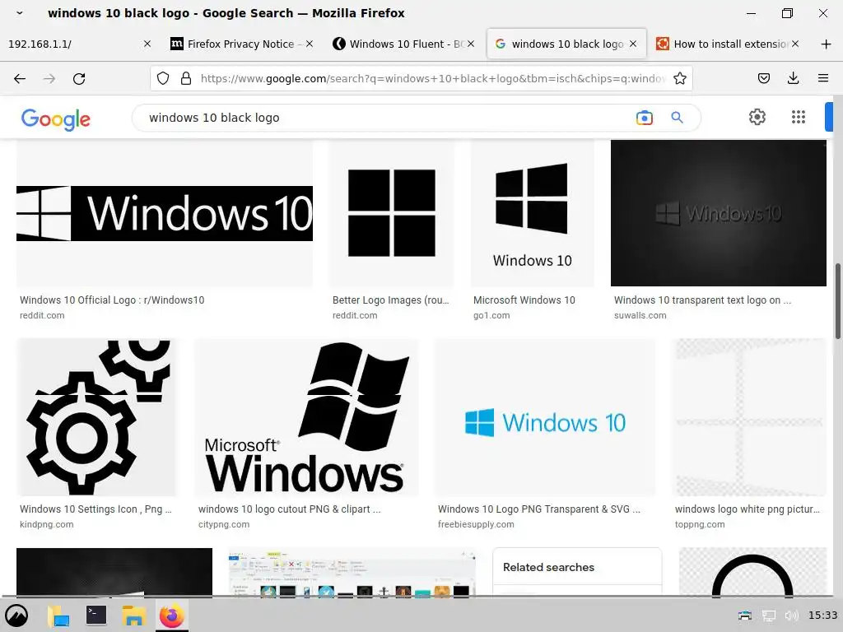Open 'Windows 10 Logo PNG Transparent & SVG' link
This screenshot has height=632, width=843.
coord(538,509)
